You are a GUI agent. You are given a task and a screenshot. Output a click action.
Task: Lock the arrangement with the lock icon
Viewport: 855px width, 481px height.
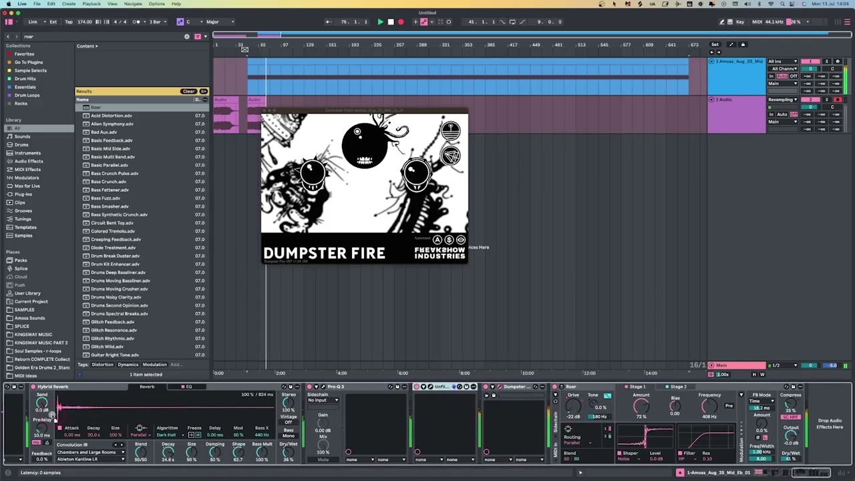(743, 45)
